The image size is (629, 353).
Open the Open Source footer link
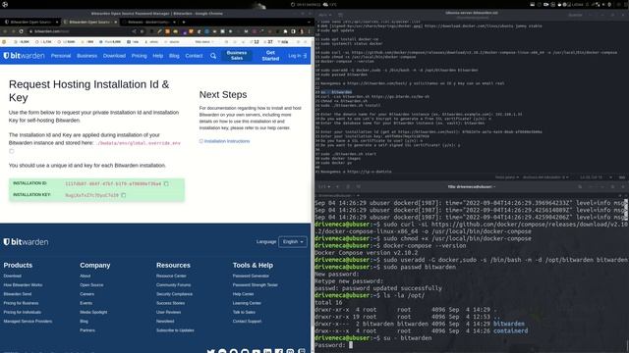(x=91, y=285)
